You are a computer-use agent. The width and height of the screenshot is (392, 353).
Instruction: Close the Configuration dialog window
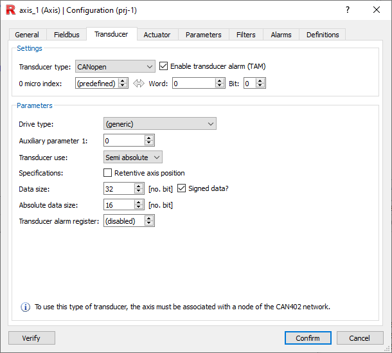point(376,10)
